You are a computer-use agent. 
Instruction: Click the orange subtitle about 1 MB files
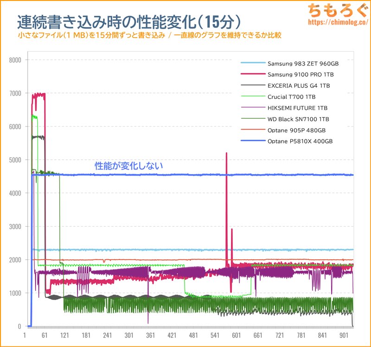pyautogui.click(x=149, y=35)
